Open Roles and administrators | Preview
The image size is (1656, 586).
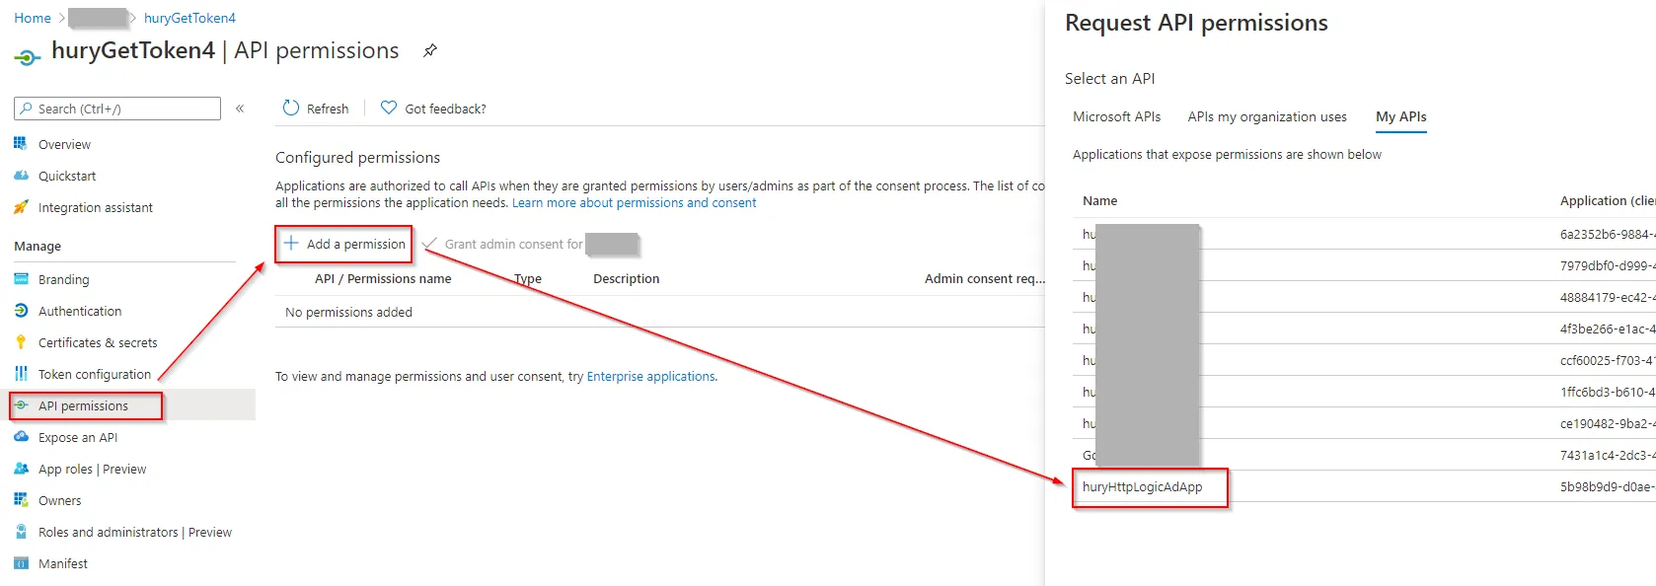pyautogui.click(x=135, y=532)
